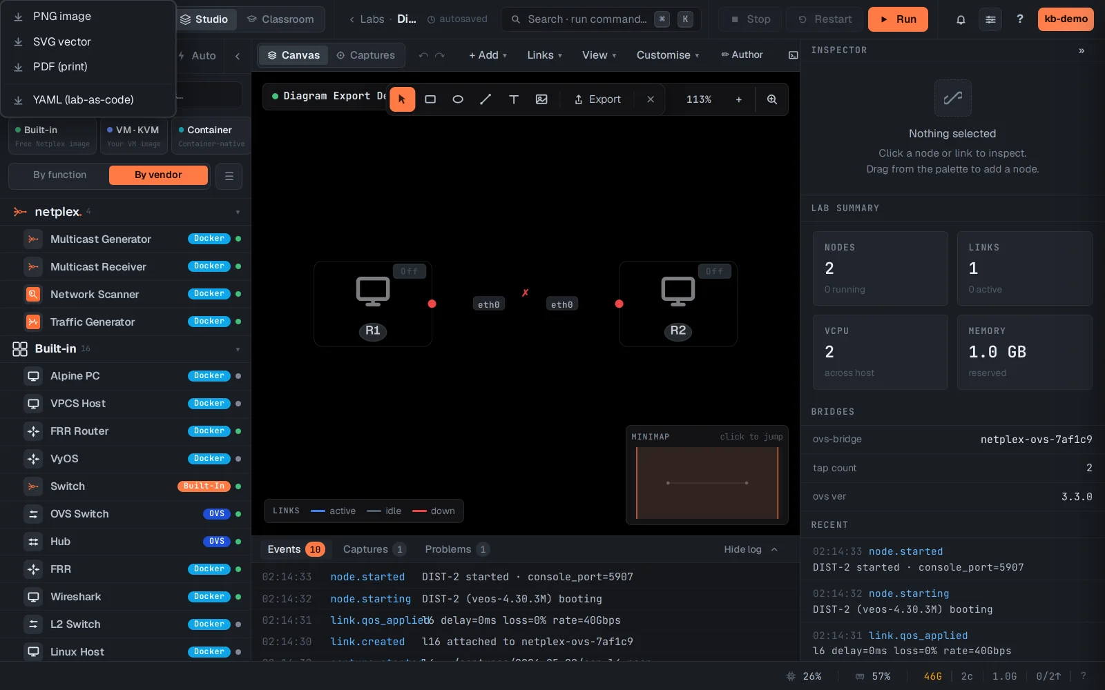The width and height of the screenshot is (1105, 690).
Task: Choose the line drawing tool
Action: tap(486, 99)
